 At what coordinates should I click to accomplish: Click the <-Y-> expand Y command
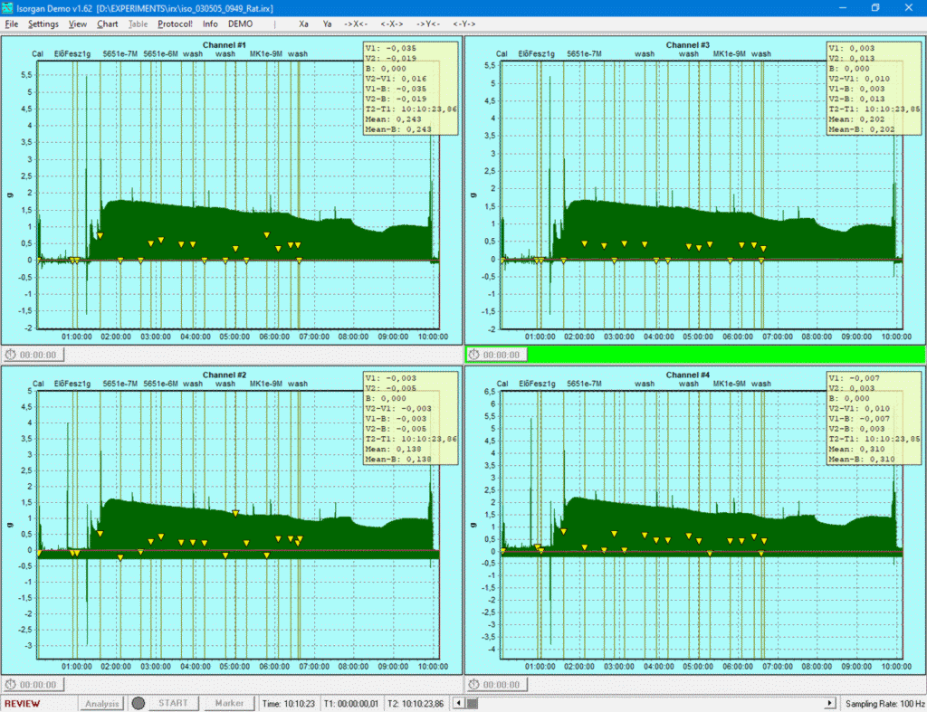464,24
